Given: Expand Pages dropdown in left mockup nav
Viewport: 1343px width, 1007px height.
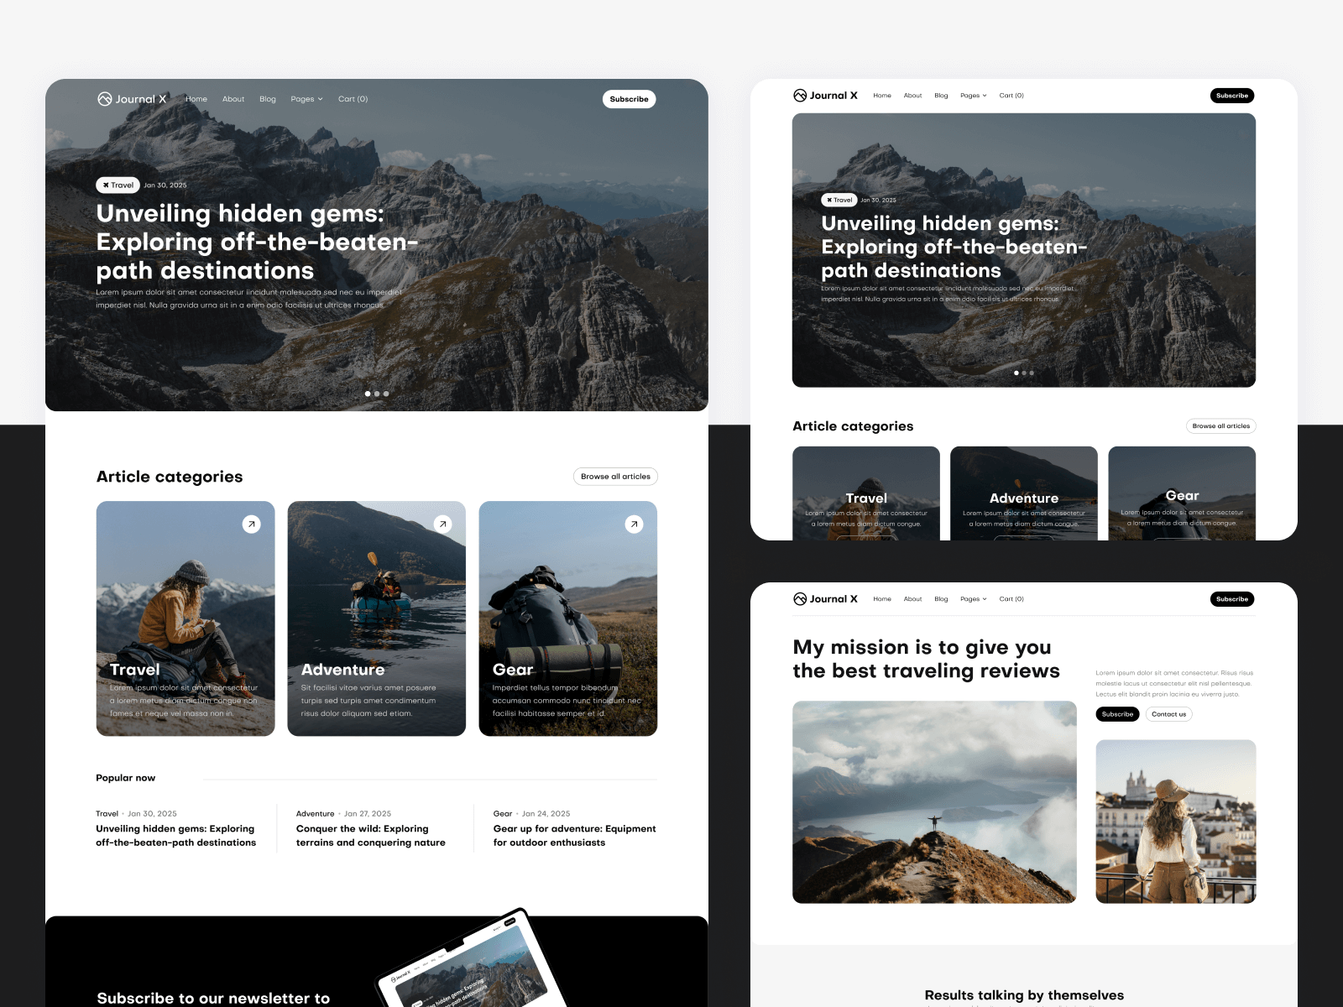Looking at the screenshot, I should coord(306,99).
